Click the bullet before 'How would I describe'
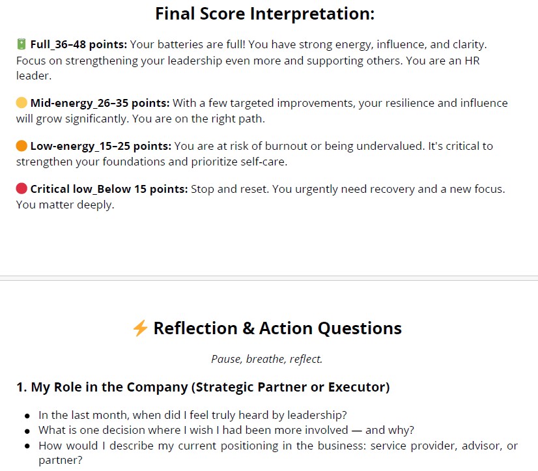Screen dimensions: 538x471 27,446
